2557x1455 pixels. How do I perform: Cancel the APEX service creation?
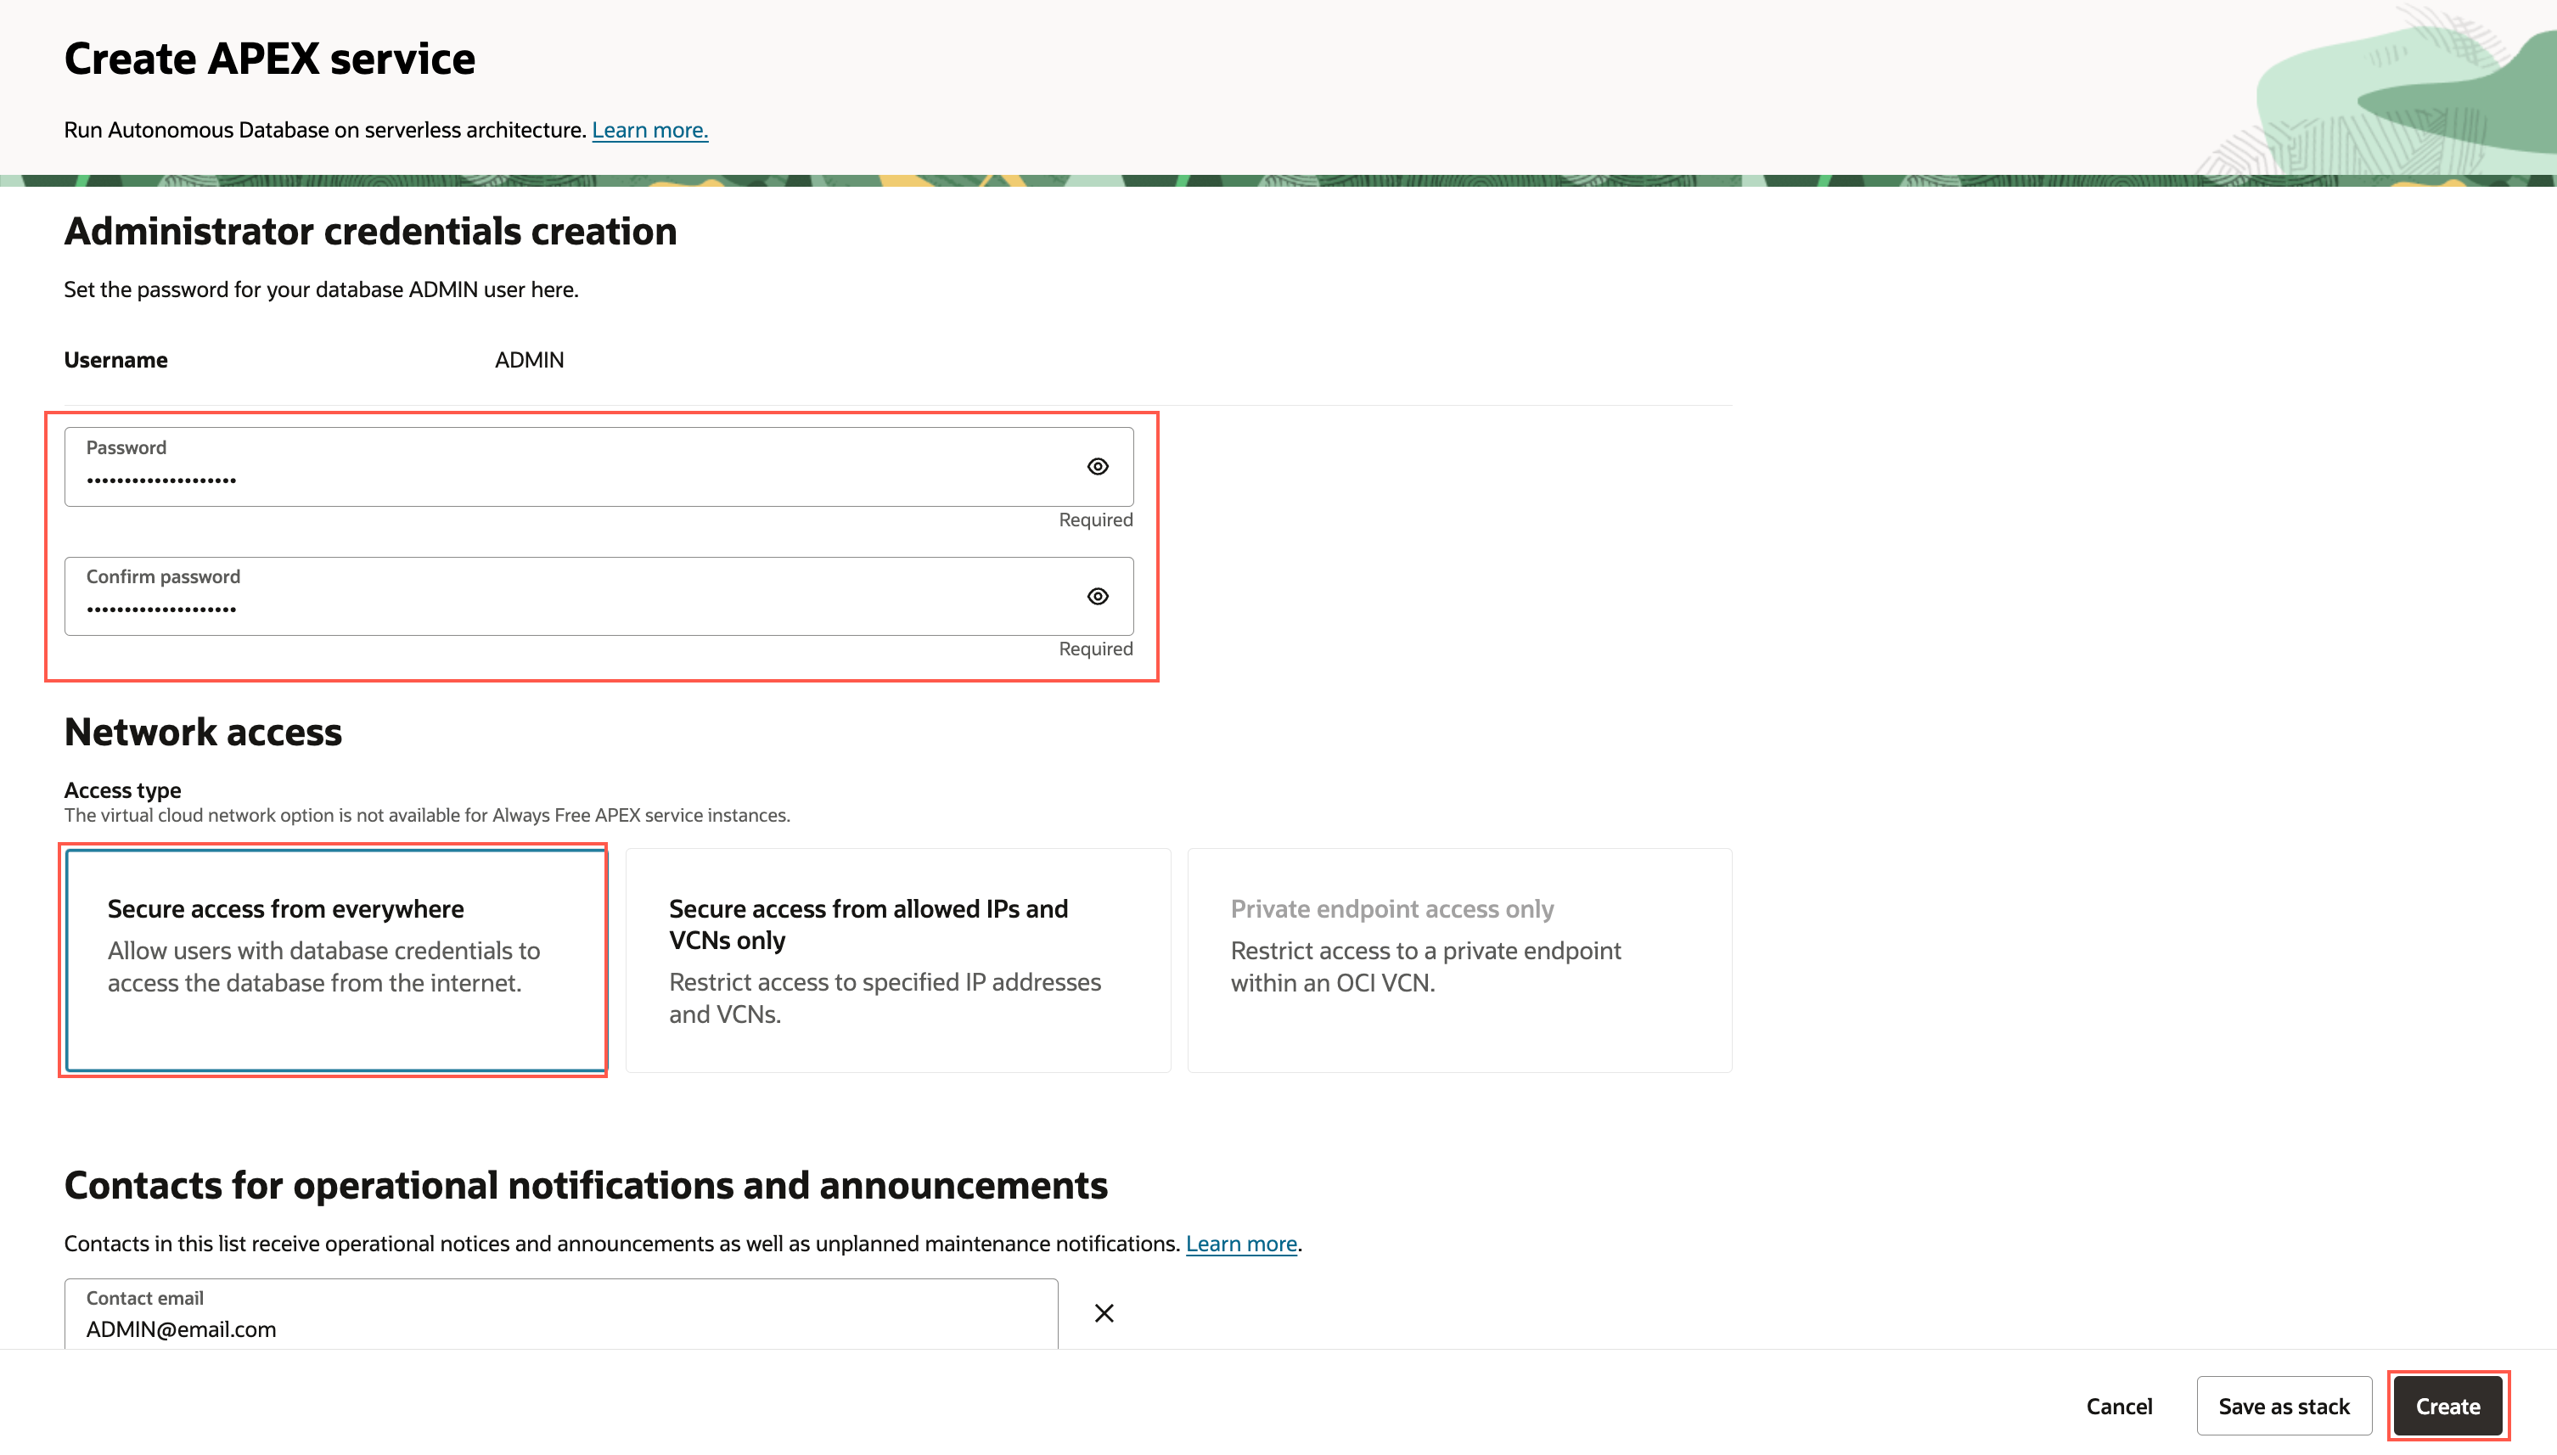[2118, 1406]
